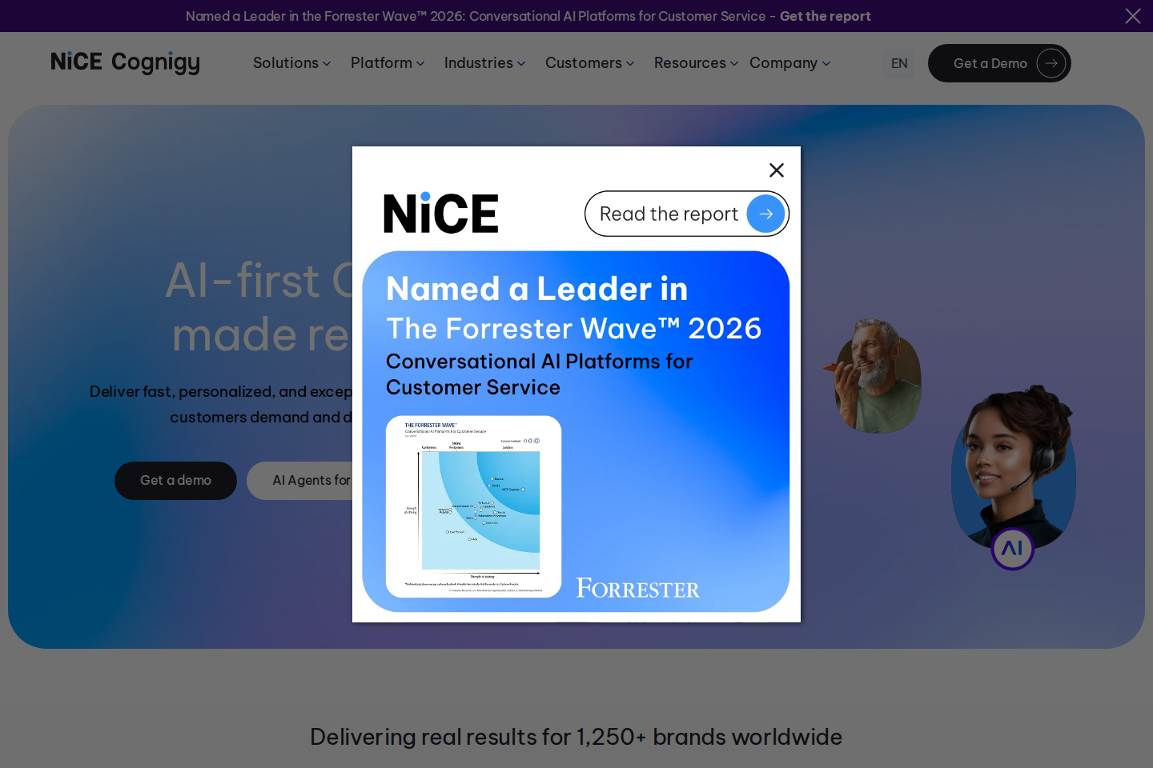Expand the Resources menu
Viewport: 1153px width, 768px height.
tap(696, 63)
